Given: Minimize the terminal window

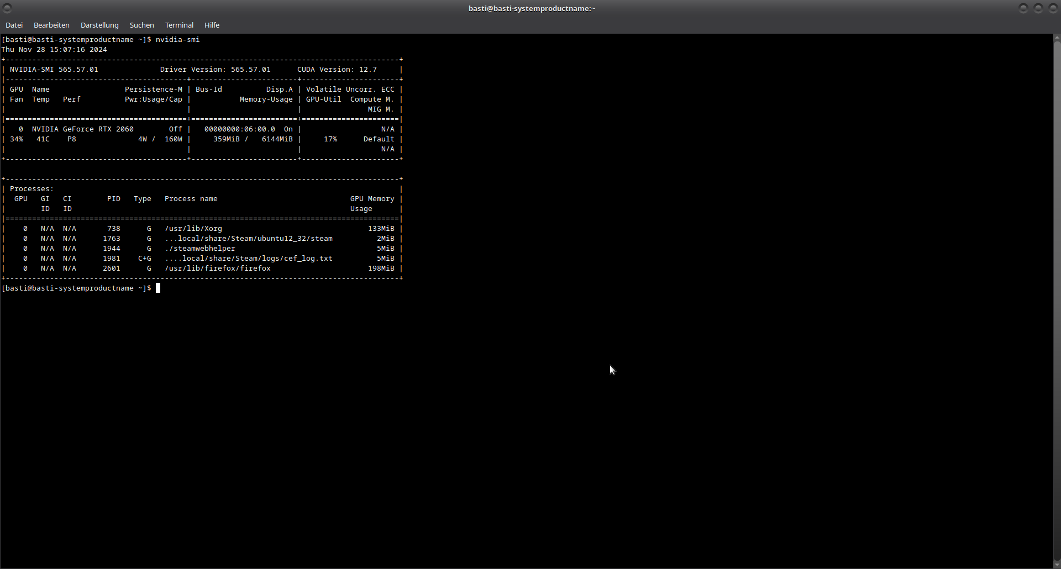Looking at the screenshot, I should coord(1023,8).
